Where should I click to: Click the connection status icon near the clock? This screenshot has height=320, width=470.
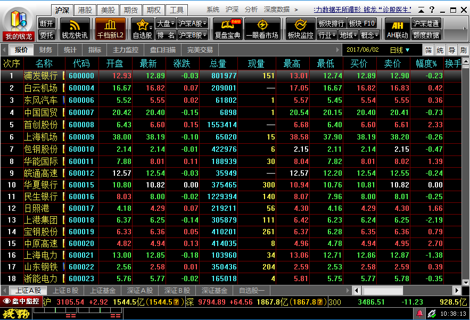(x=432, y=314)
